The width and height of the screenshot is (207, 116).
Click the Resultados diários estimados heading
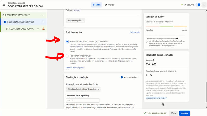tap(159, 55)
